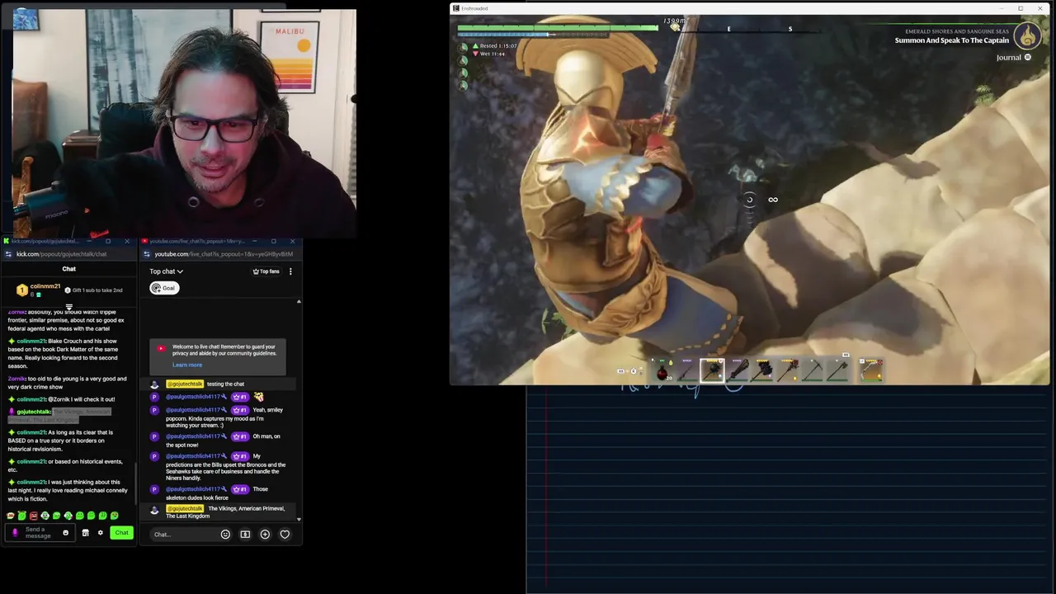Click the Enshrouded window title icon
Image resolution: width=1056 pixels, height=594 pixels.
(x=455, y=8)
